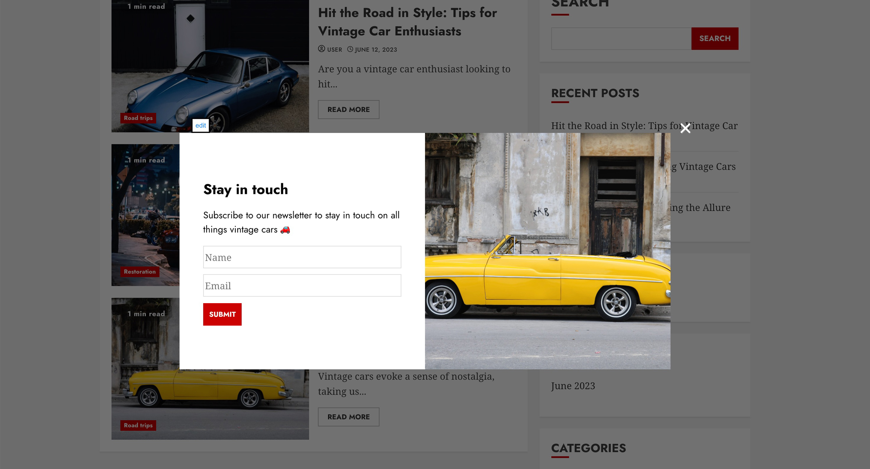Image resolution: width=870 pixels, height=469 pixels.
Task: Click the edit icon on first article
Action: pyautogui.click(x=201, y=125)
